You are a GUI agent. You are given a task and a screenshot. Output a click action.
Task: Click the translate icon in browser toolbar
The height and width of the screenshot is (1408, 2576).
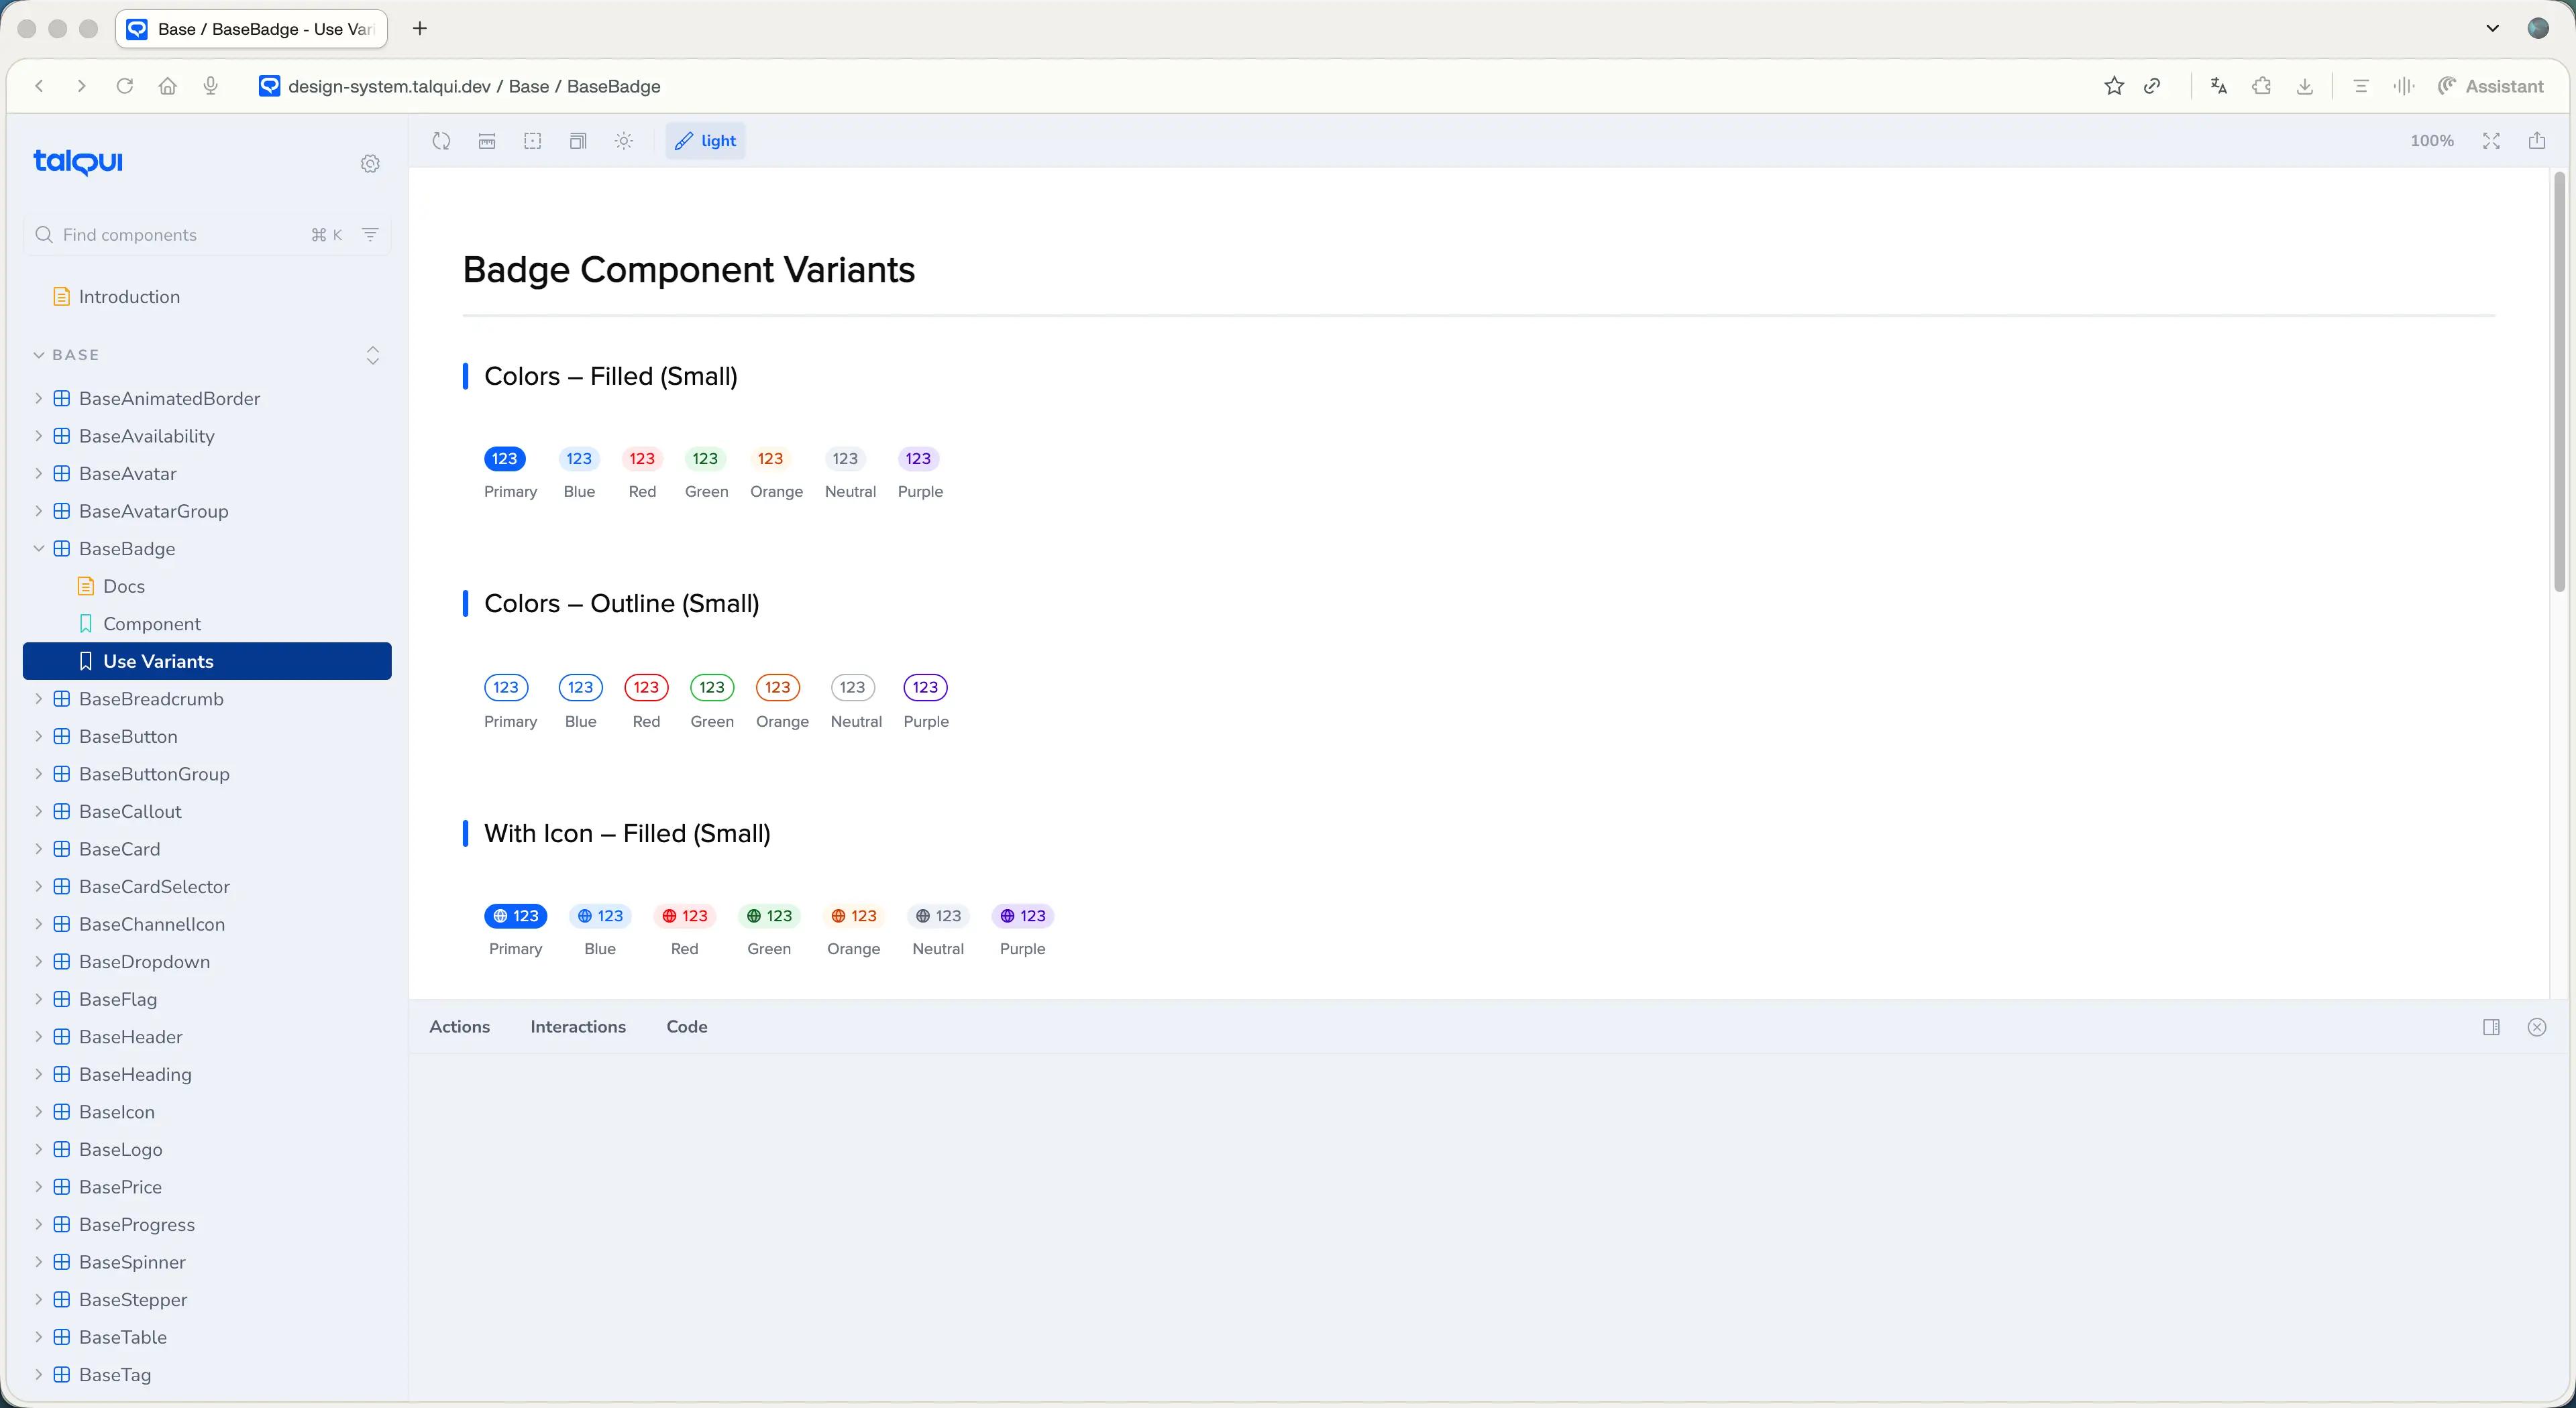point(2219,86)
